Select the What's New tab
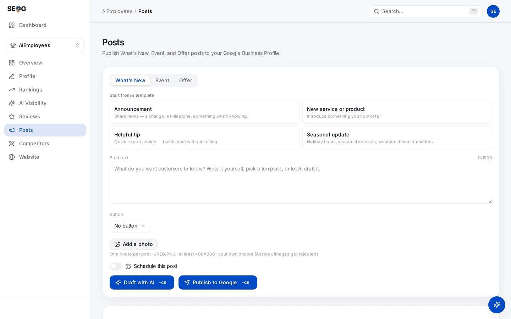Screen dimensions: 511x319 [130, 80]
